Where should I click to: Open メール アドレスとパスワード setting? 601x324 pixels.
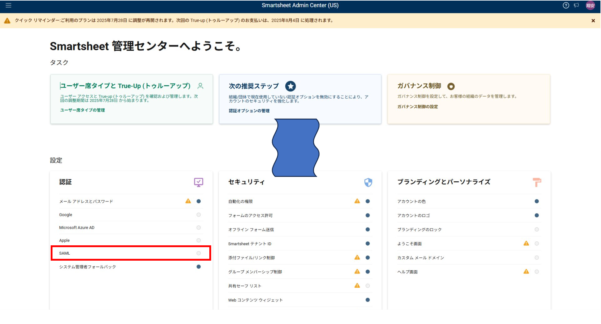click(x=131, y=201)
